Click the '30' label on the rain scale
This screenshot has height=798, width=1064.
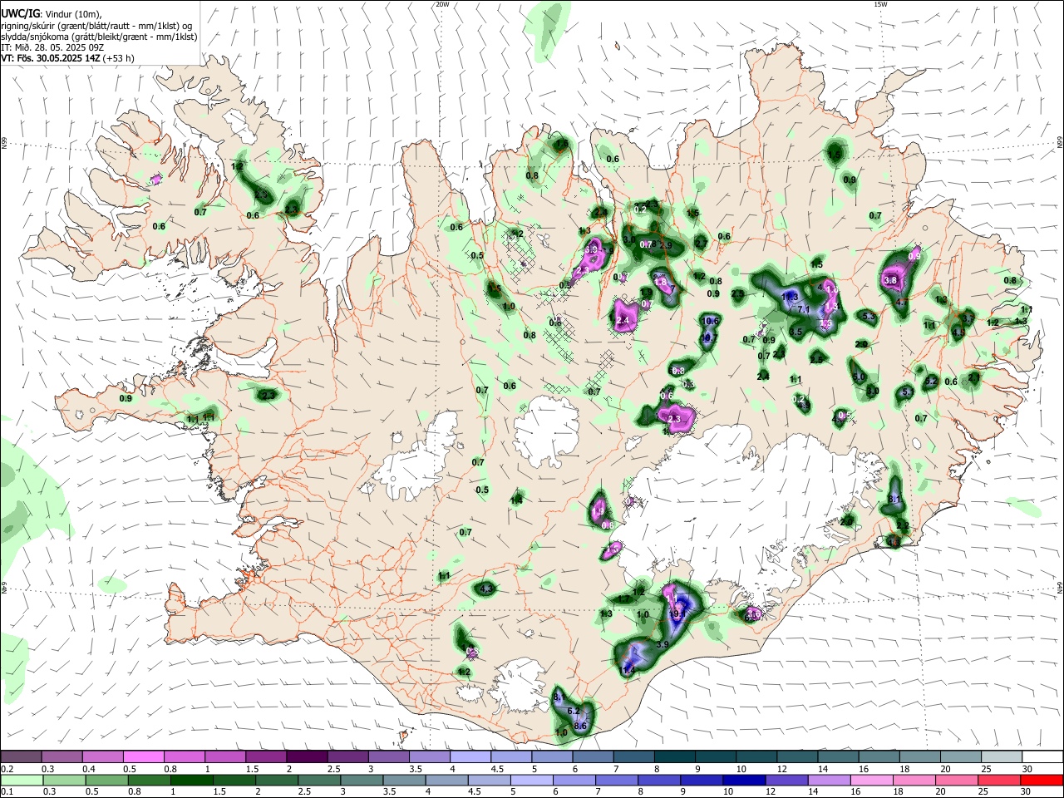[1027, 792]
